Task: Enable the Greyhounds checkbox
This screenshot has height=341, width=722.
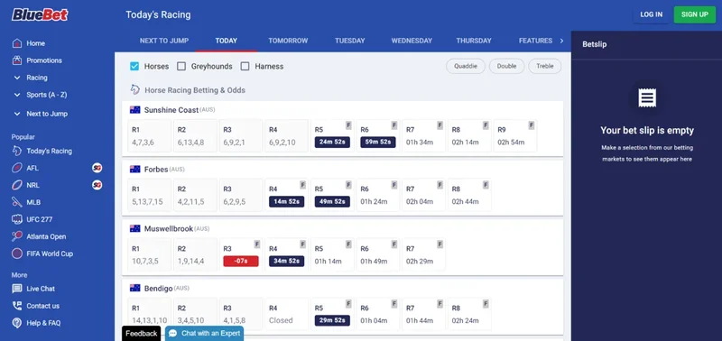Action: [x=181, y=66]
